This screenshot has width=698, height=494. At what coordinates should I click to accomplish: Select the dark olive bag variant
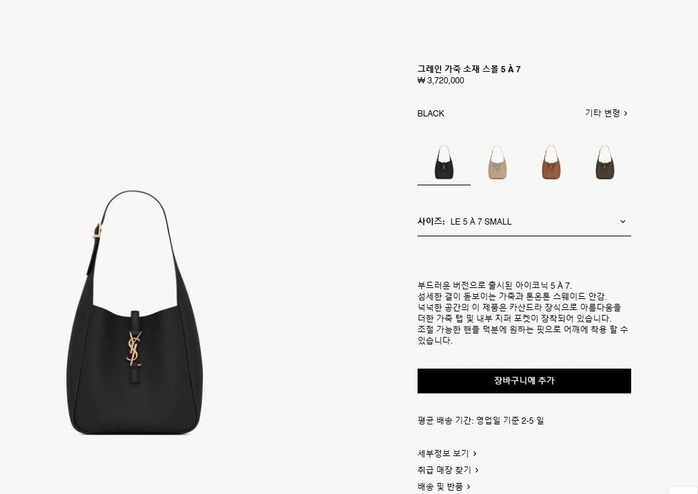click(x=604, y=163)
